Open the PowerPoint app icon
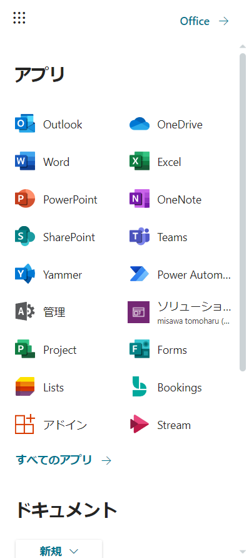The width and height of the screenshot is (249, 558). (x=25, y=199)
